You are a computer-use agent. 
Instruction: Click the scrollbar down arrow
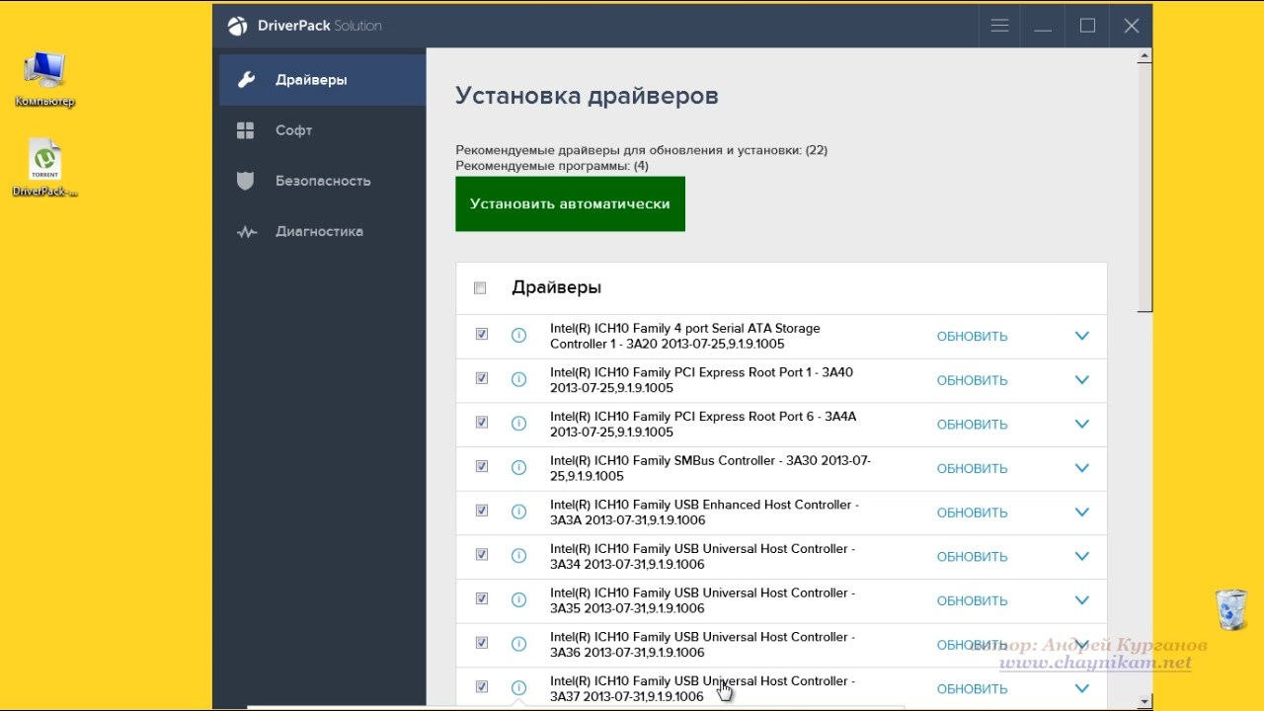coord(1145,702)
